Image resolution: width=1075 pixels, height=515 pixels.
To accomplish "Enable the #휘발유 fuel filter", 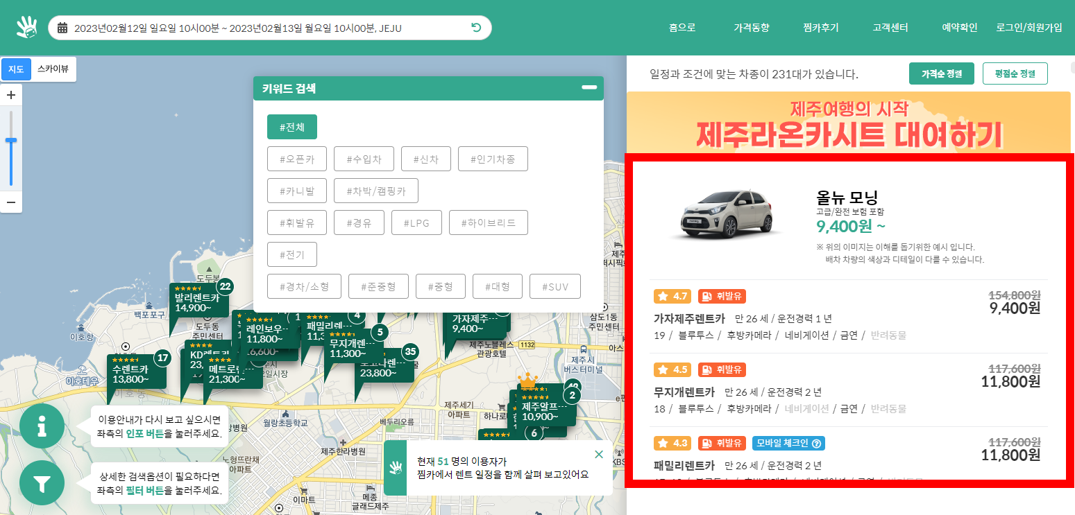I will (x=296, y=222).
